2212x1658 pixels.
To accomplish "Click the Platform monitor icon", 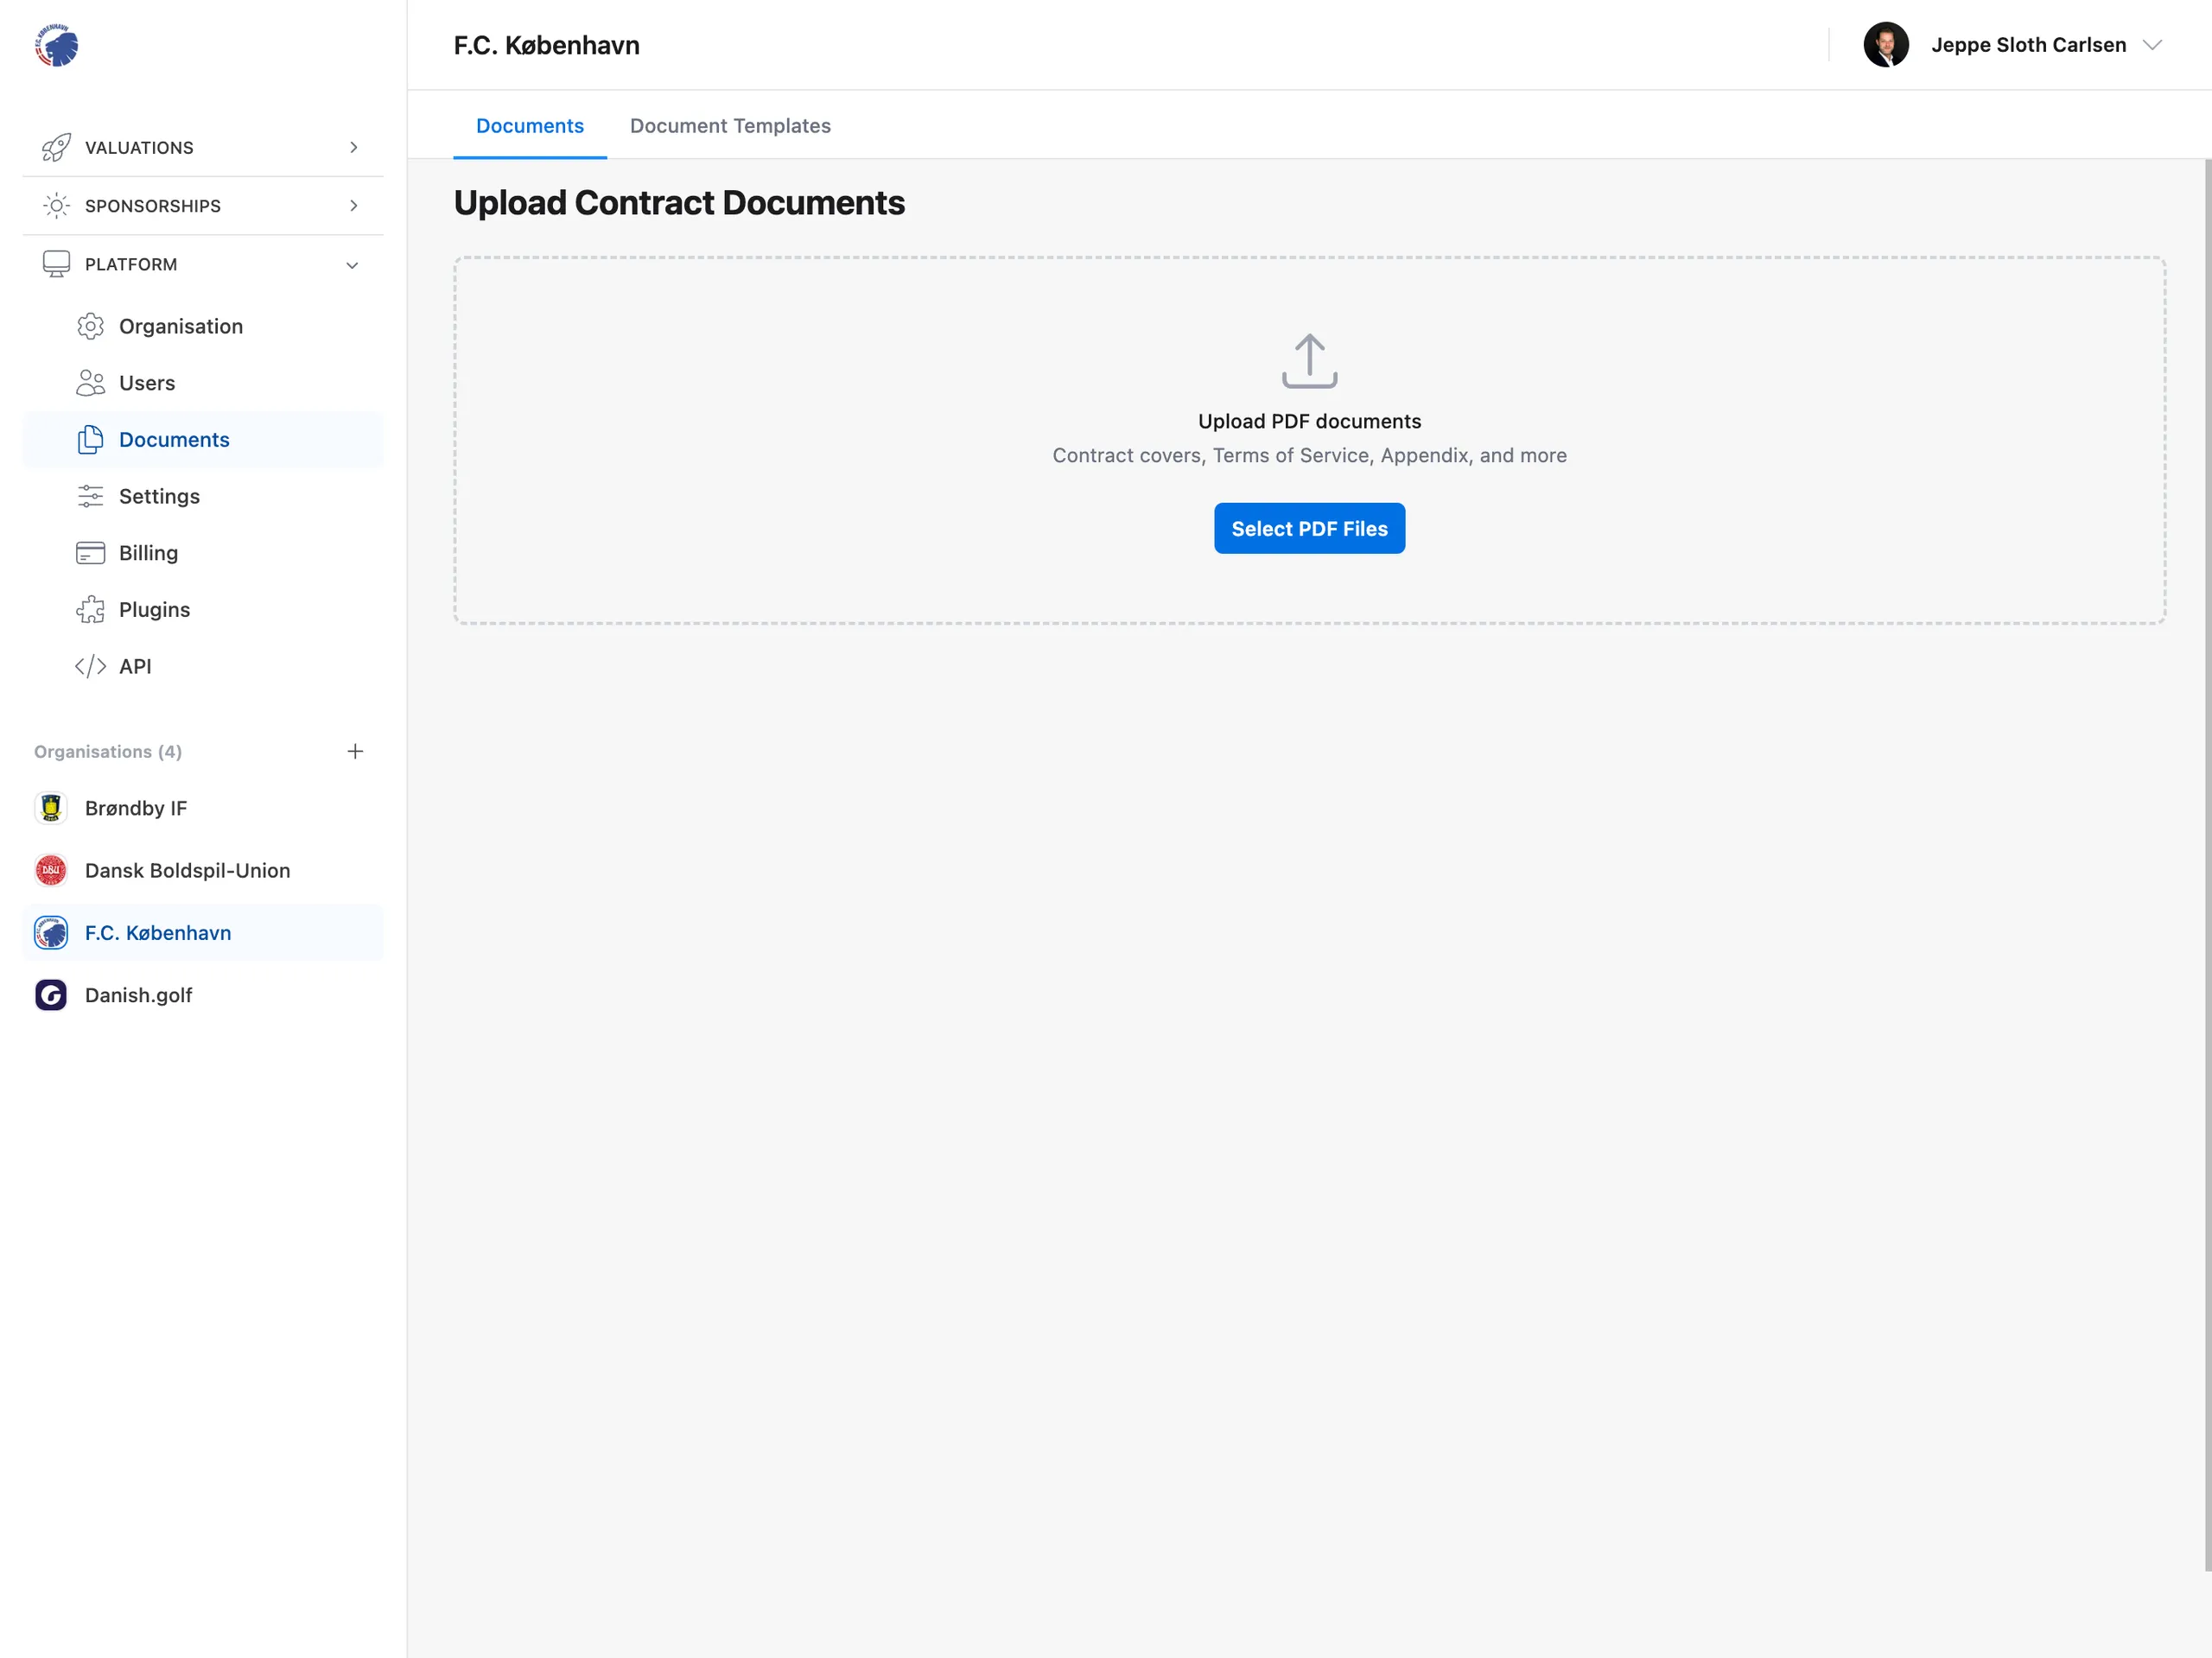I will [x=56, y=264].
